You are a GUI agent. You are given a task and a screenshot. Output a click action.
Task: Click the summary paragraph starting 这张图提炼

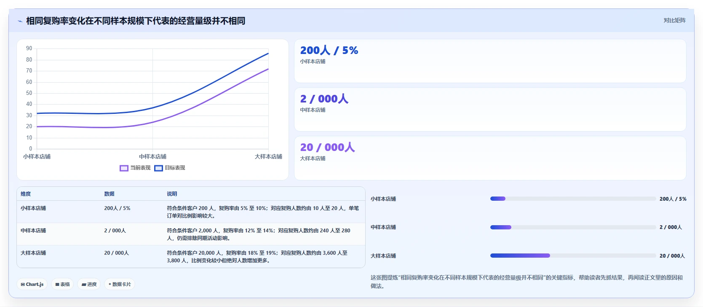pos(527,282)
